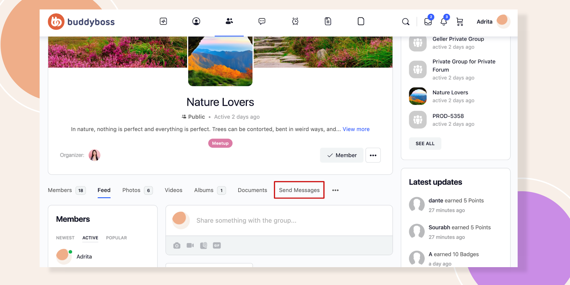This screenshot has width=570, height=285.
Task: Expand more group tabs ellipsis
Action: pyautogui.click(x=335, y=190)
